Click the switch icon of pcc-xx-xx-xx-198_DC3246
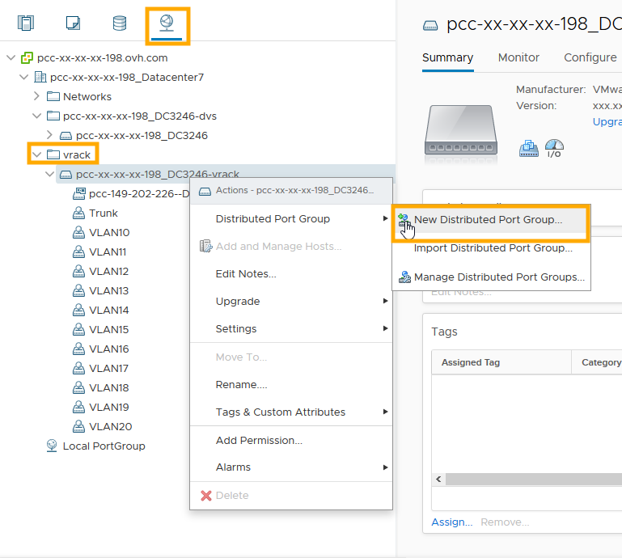This screenshot has width=622, height=558. [66, 136]
